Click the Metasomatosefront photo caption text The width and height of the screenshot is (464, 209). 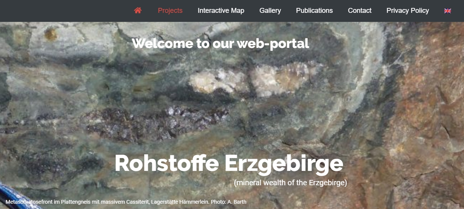tap(126, 202)
